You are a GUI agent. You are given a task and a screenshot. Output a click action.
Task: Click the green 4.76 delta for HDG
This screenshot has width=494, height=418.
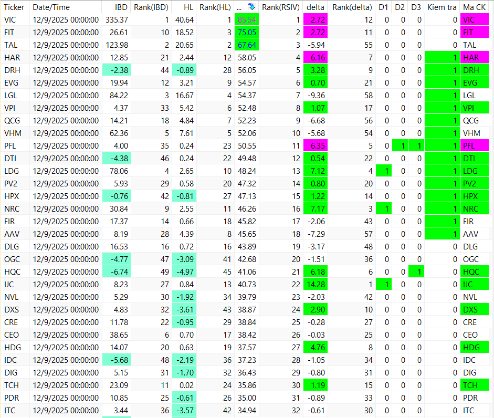coord(316,348)
